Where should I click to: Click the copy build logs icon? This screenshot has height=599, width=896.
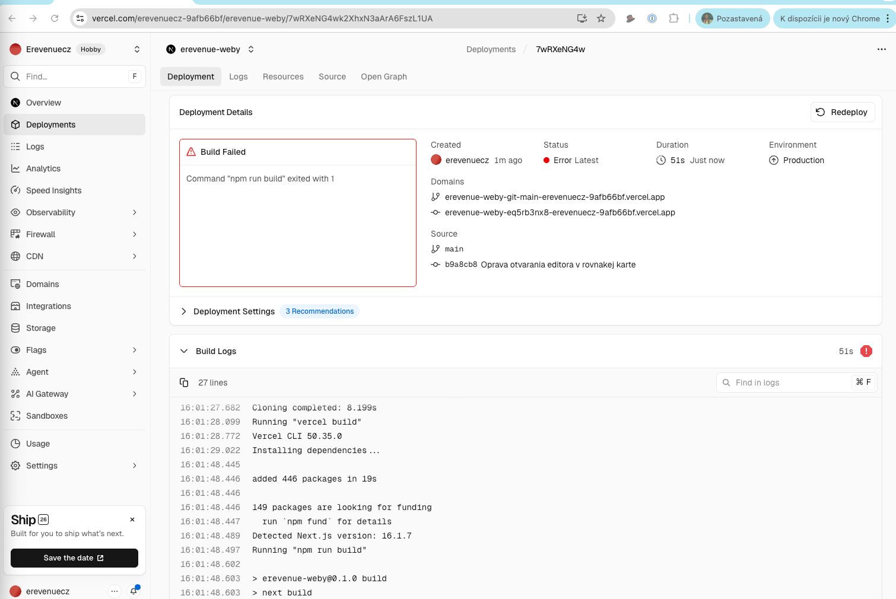pos(184,383)
